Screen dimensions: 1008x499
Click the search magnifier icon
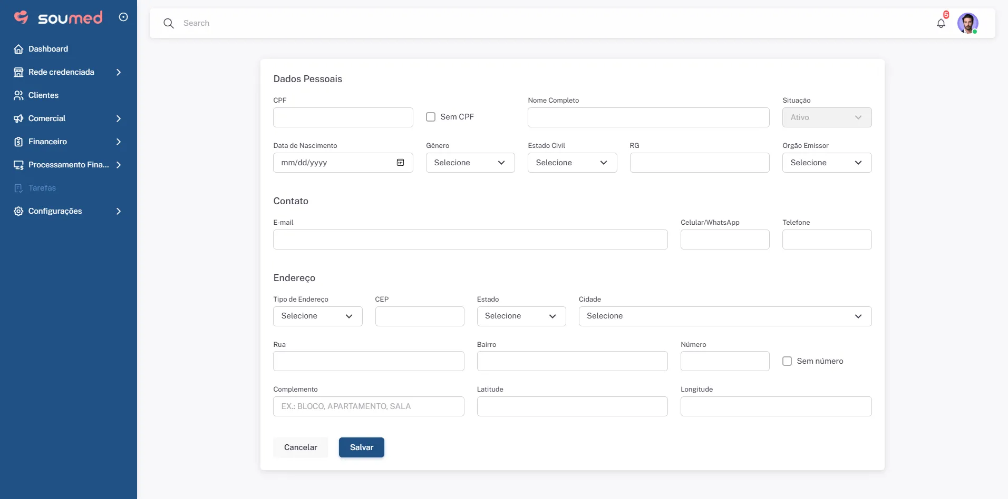point(169,23)
